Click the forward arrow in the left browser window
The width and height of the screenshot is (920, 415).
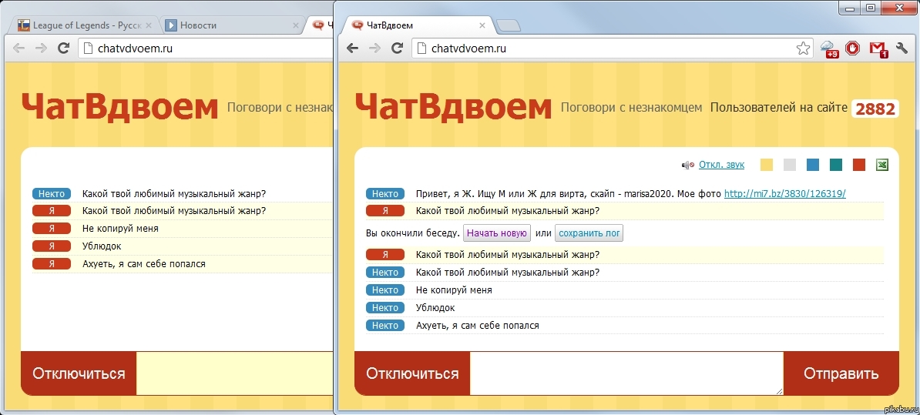point(41,49)
